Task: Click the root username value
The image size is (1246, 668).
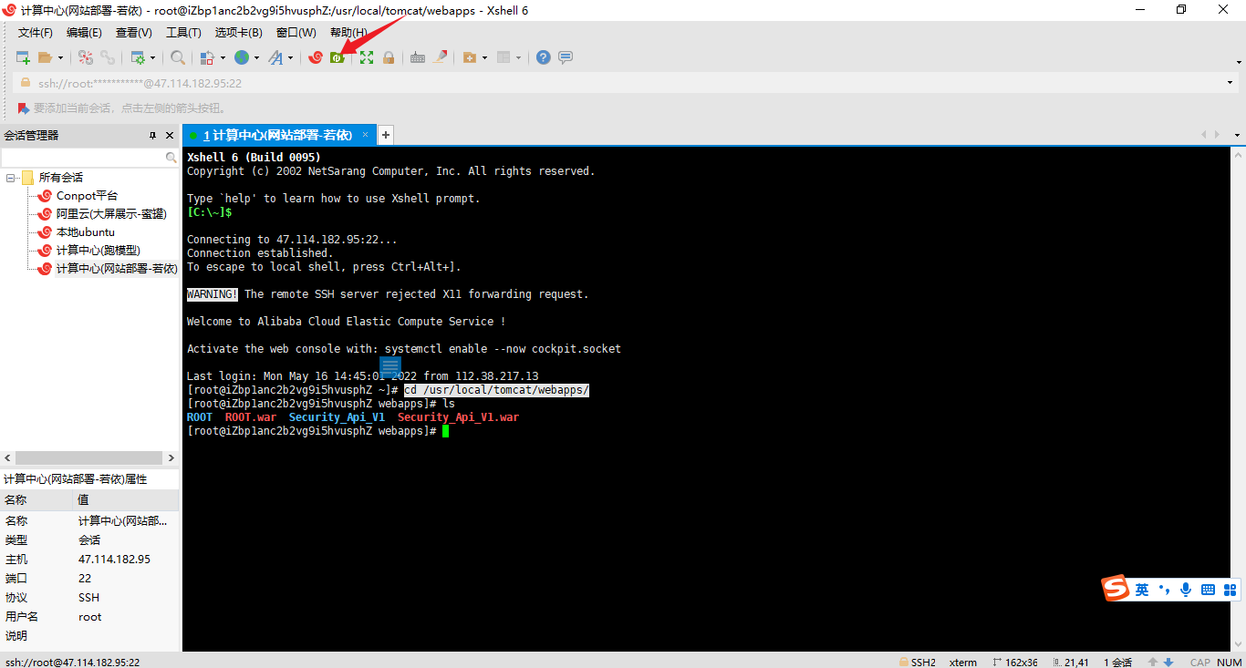Action: [x=90, y=617]
